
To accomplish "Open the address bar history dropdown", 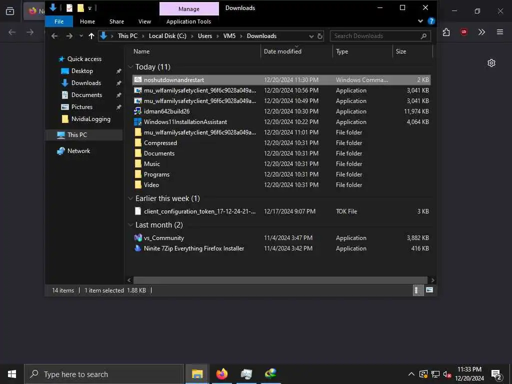I will (311, 36).
